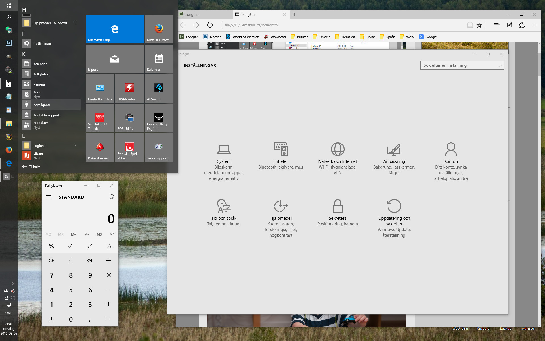Make a web note in Edge

point(509,25)
